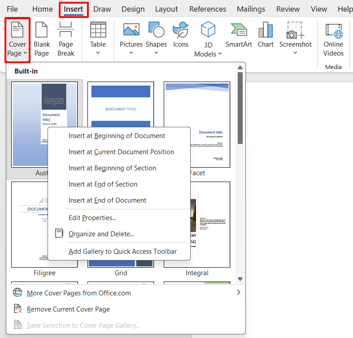This screenshot has height=338, width=353.
Task: Expand the Pictures dropdown
Action: (x=131, y=53)
